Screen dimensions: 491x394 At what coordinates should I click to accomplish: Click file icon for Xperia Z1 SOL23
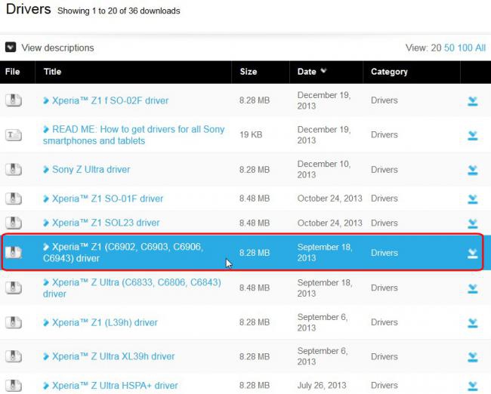click(x=14, y=223)
